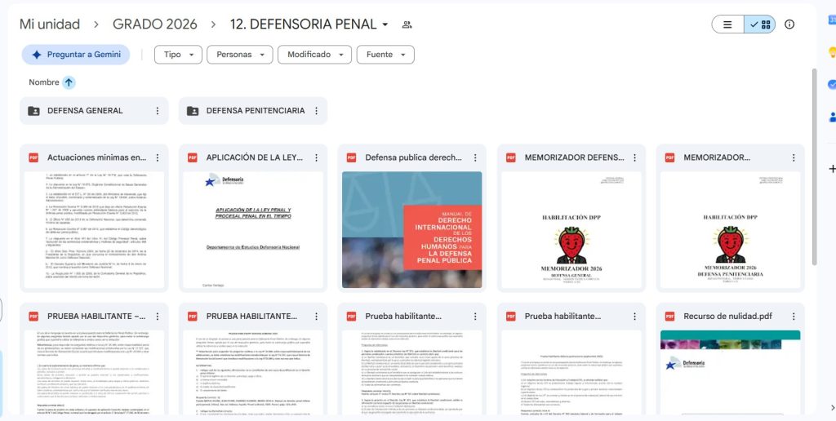Click PDF icon of MEMORIZADOR DEFENS file
This screenshot has width=836, height=421.
click(x=511, y=157)
